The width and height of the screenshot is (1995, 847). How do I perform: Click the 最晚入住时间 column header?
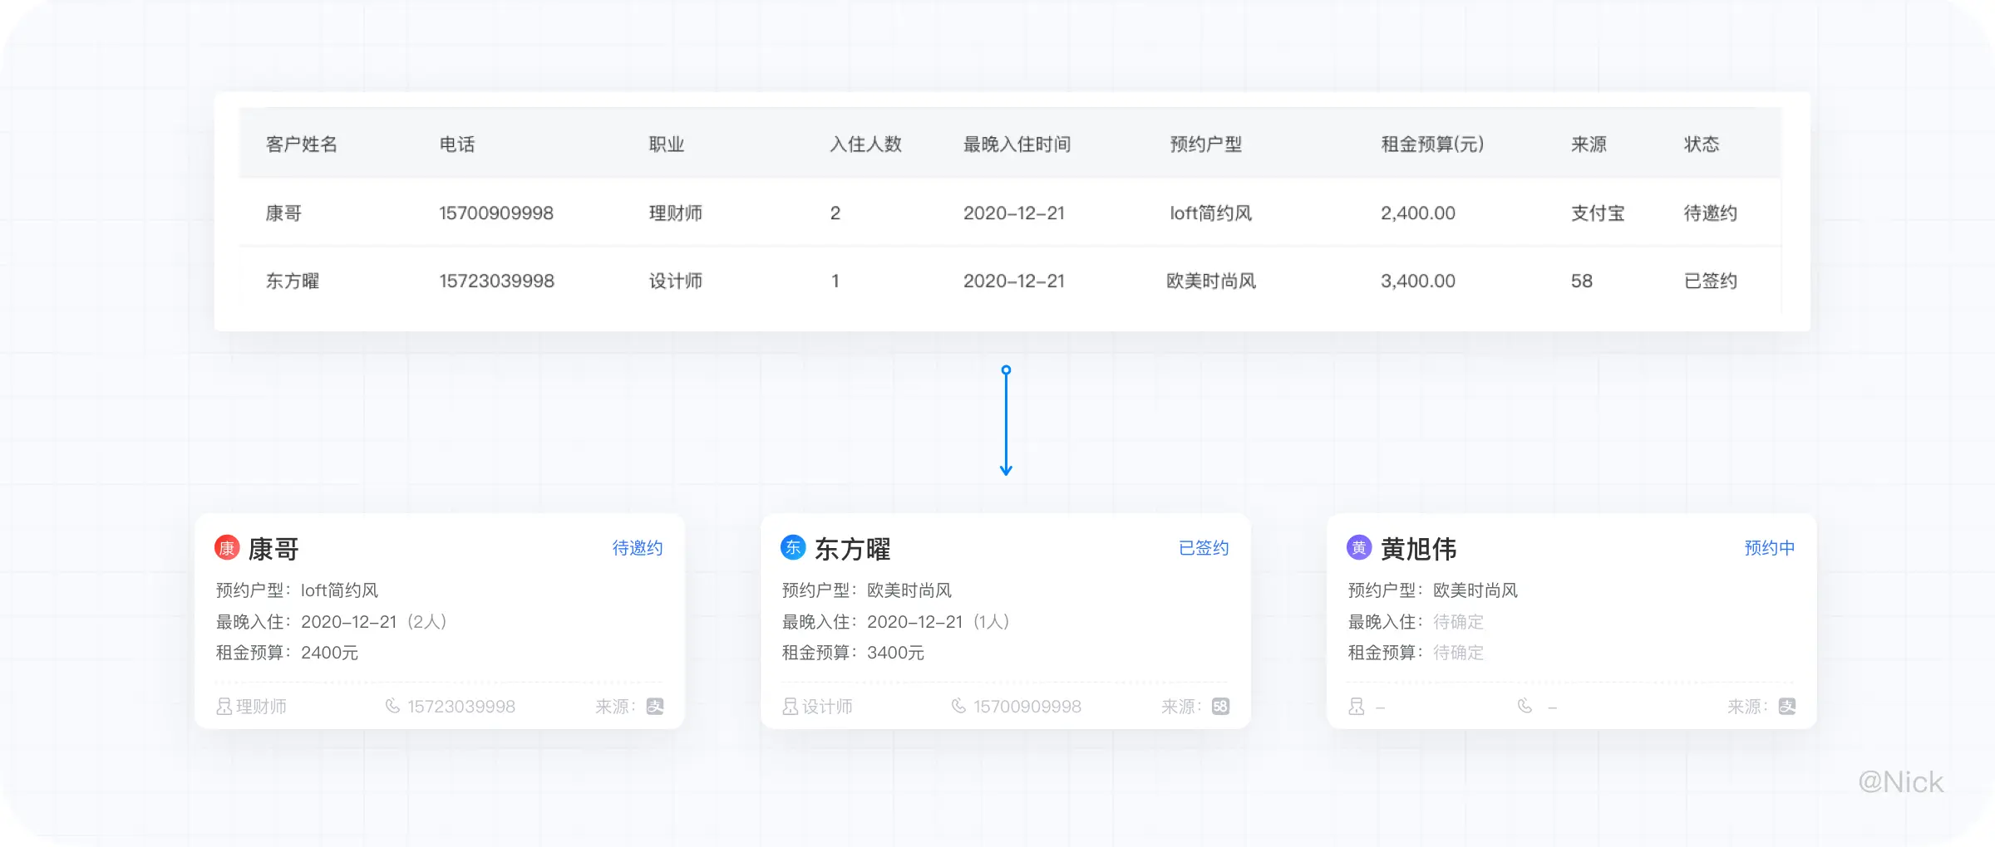click(1017, 144)
